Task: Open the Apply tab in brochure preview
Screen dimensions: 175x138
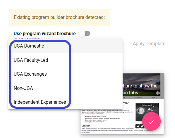Action: (153, 98)
